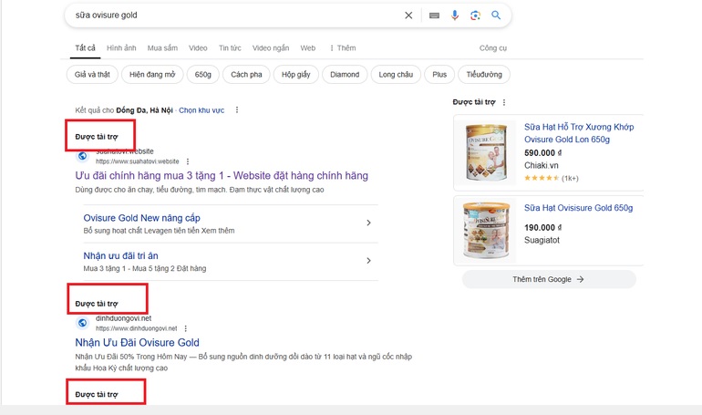Switch to the 'Tất cả' tab
Viewport: 702px width, 415px height.
(x=85, y=48)
